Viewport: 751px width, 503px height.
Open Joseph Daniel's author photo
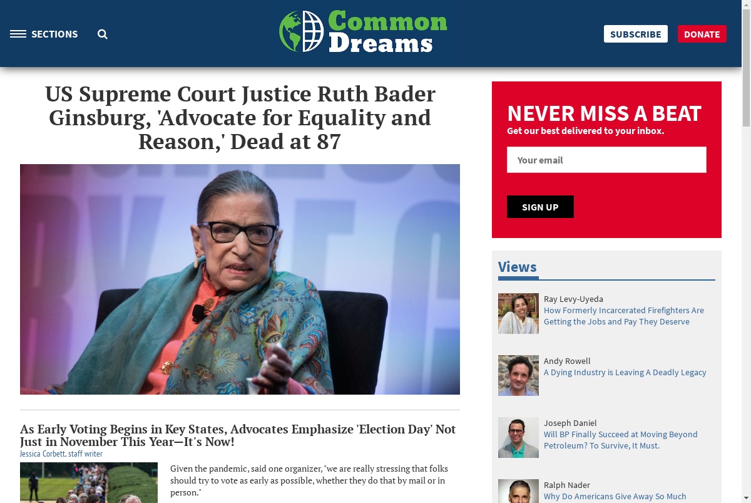pos(518,437)
